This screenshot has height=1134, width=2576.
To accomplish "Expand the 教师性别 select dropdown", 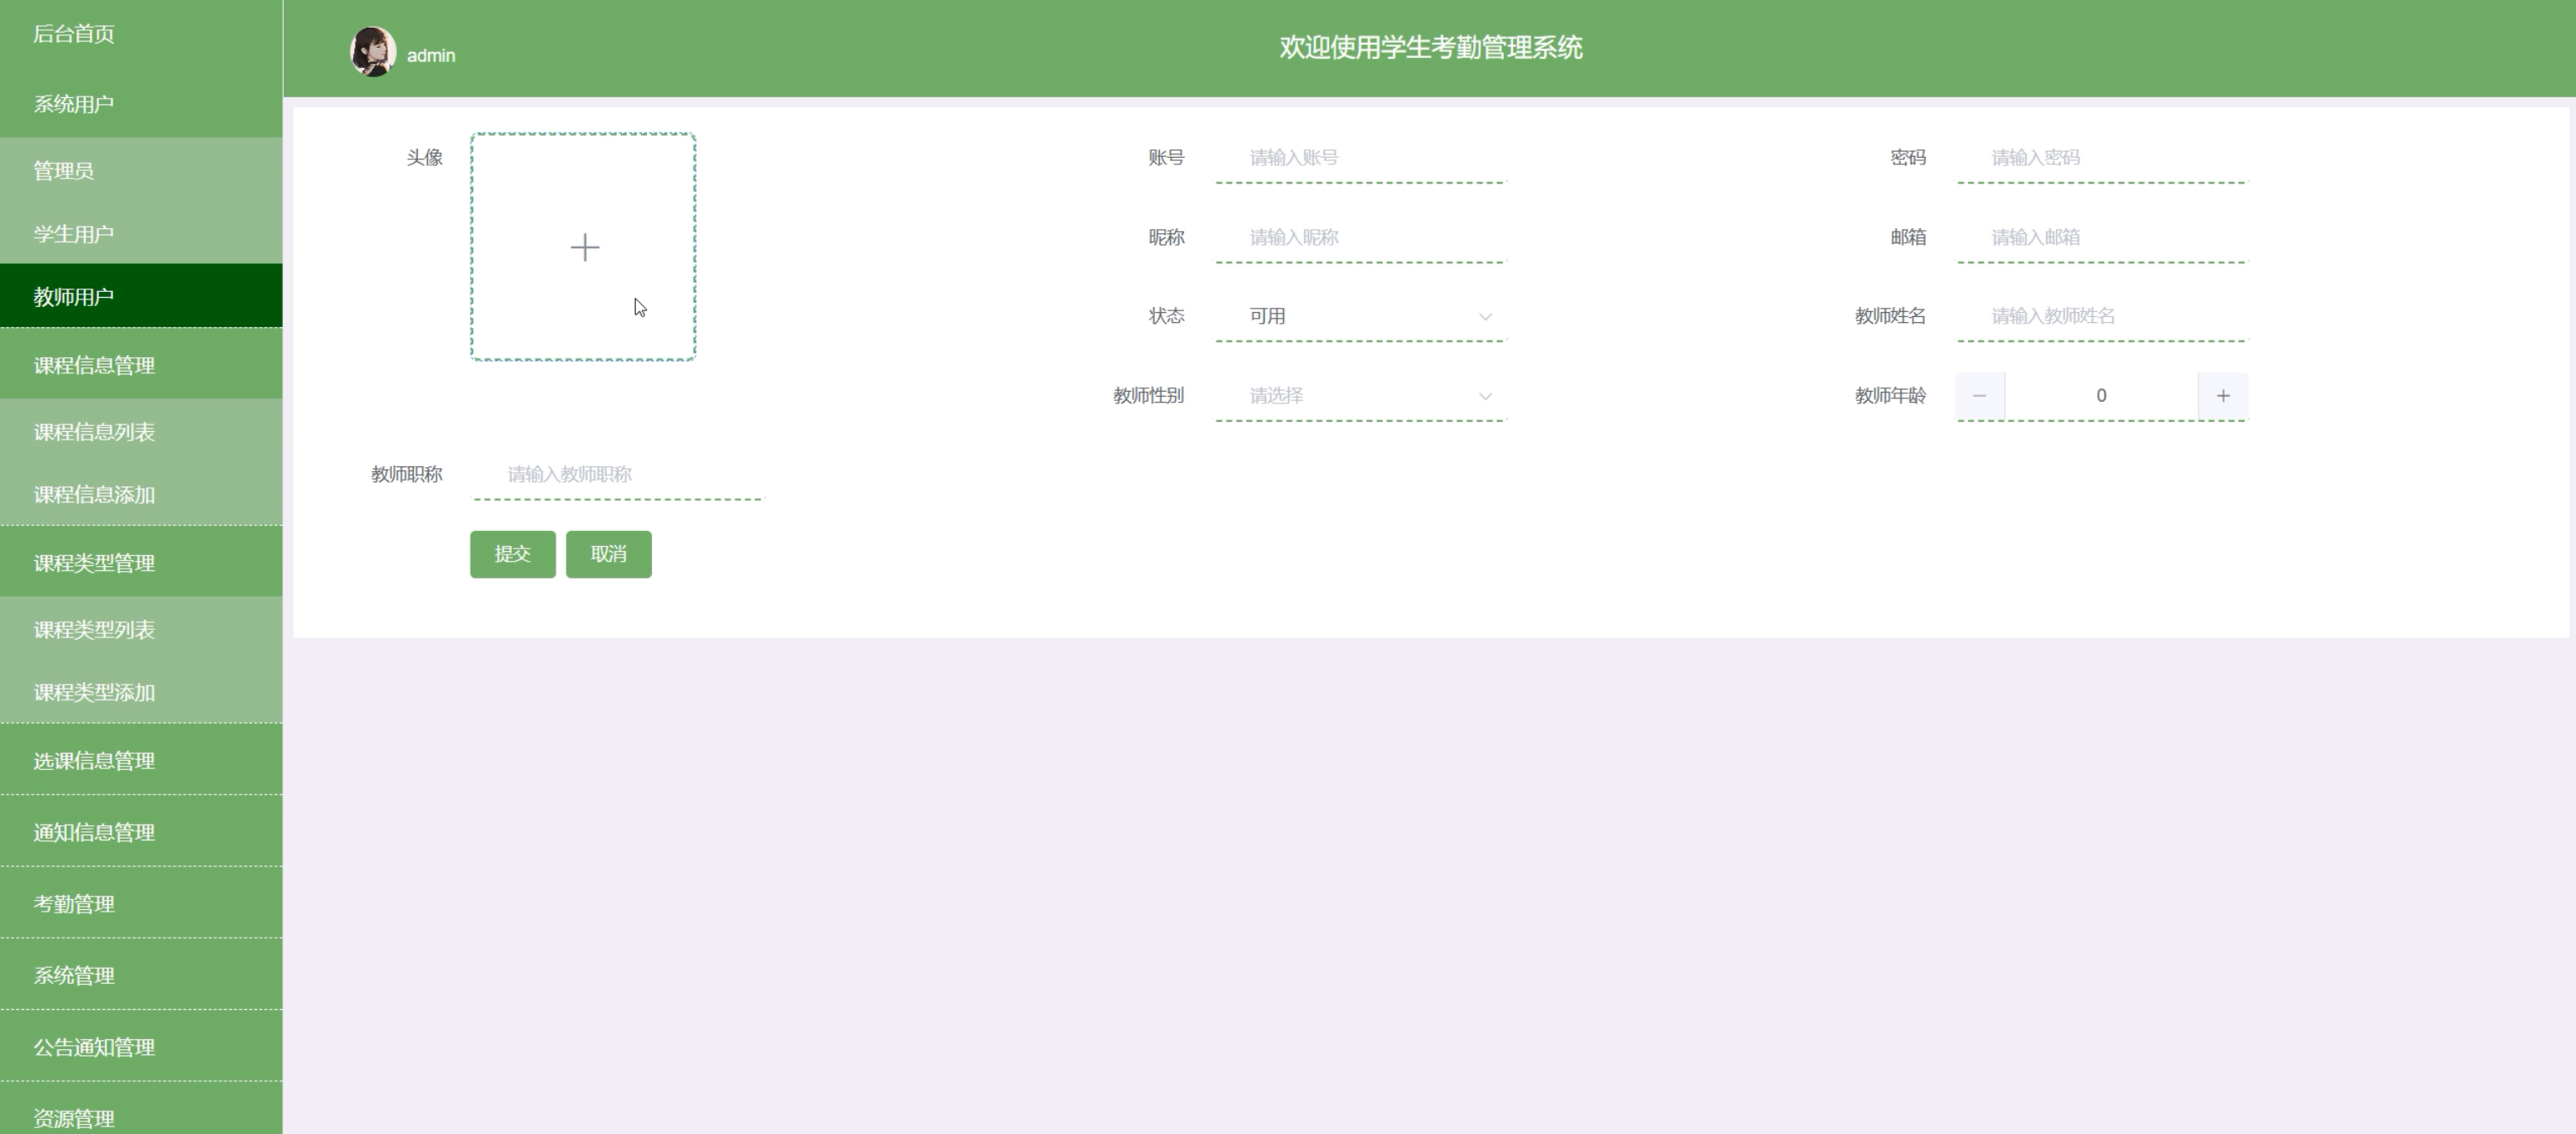I will point(1360,396).
